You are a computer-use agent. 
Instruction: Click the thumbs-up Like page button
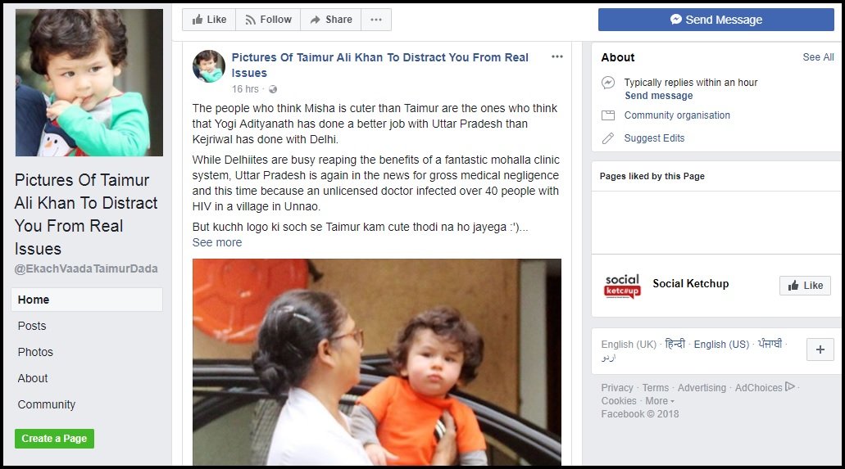(x=209, y=20)
